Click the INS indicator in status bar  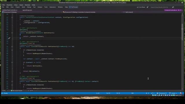tap(132, 93)
